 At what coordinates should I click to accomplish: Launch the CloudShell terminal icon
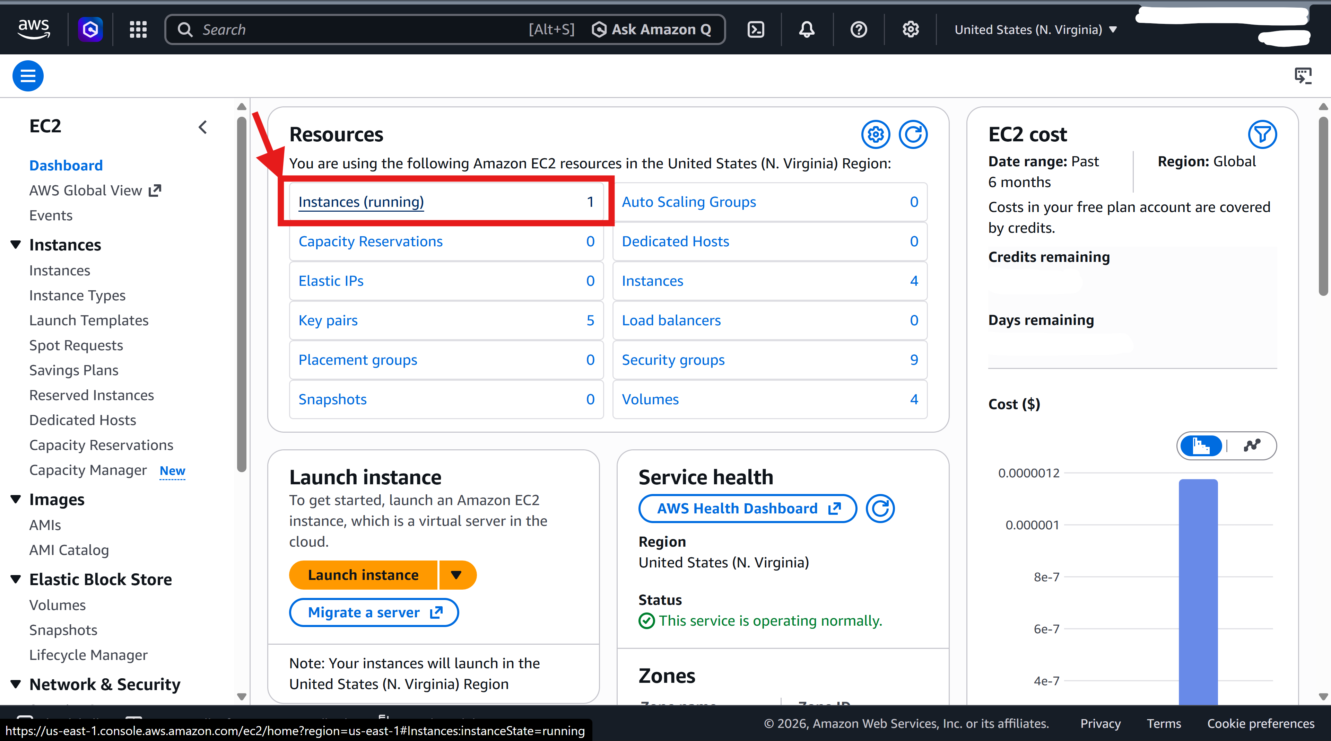(x=755, y=29)
